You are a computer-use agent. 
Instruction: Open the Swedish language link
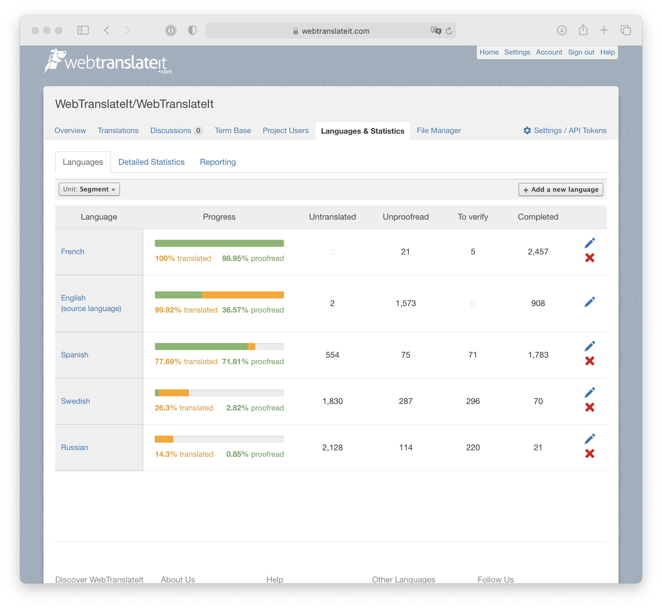point(75,401)
